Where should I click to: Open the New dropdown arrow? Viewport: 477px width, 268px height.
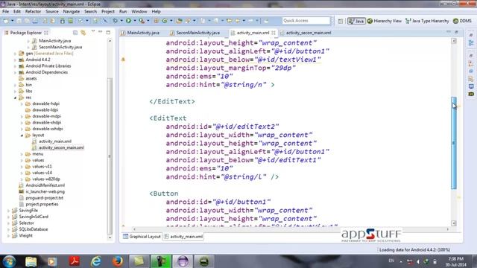click(12, 21)
